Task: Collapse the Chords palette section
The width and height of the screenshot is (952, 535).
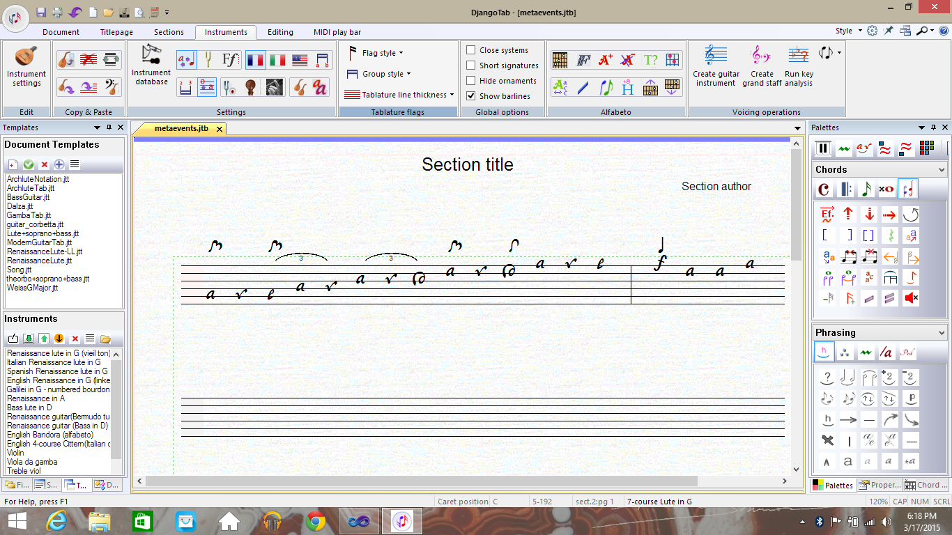Action: click(942, 169)
